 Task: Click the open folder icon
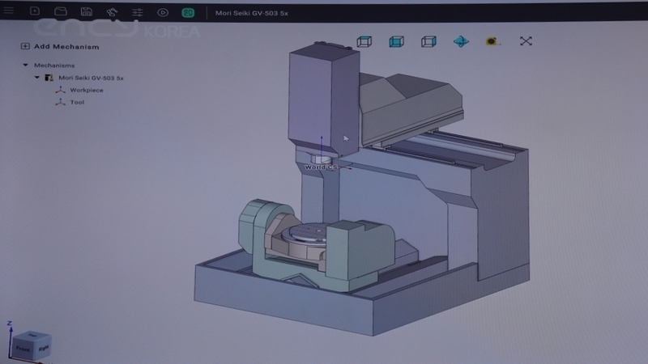pos(60,12)
